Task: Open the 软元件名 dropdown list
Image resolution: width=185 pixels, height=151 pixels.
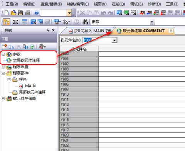Action: tap(114, 40)
